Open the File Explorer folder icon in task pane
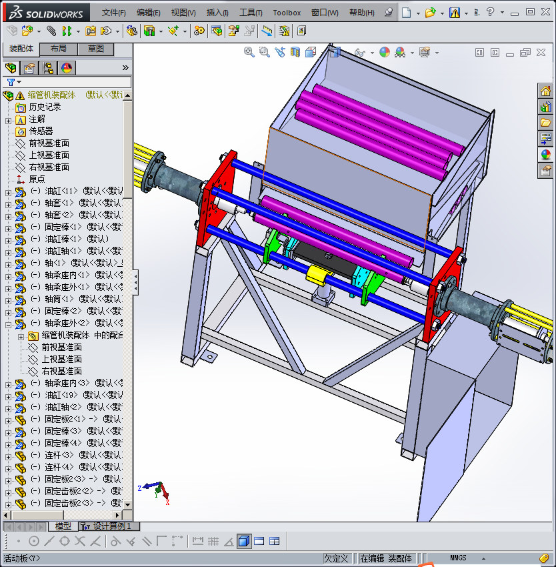556x567 pixels. coord(545,123)
